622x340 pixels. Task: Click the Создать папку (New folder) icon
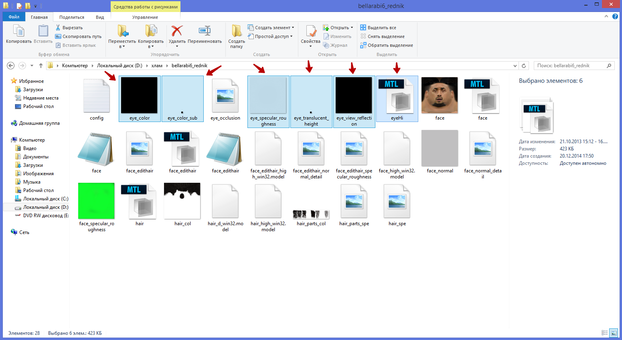point(237,31)
